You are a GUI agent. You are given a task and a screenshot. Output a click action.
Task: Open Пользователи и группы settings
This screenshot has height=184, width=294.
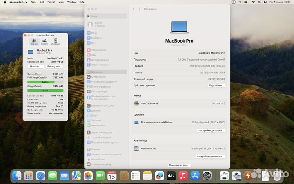(x=106, y=142)
